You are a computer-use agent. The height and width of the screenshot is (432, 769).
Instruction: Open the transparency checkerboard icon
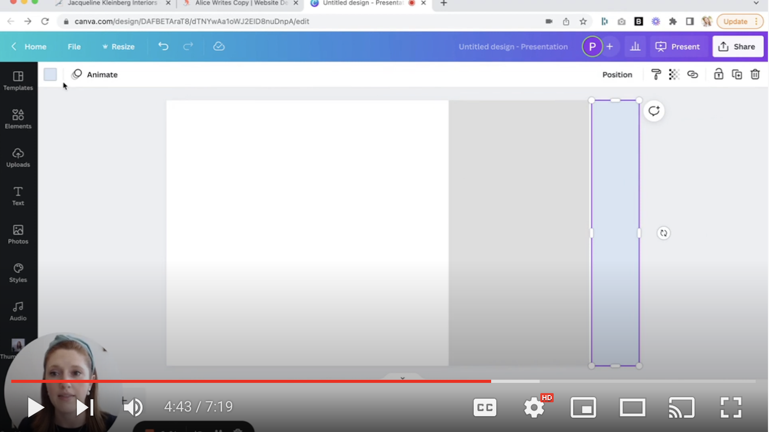click(x=674, y=75)
